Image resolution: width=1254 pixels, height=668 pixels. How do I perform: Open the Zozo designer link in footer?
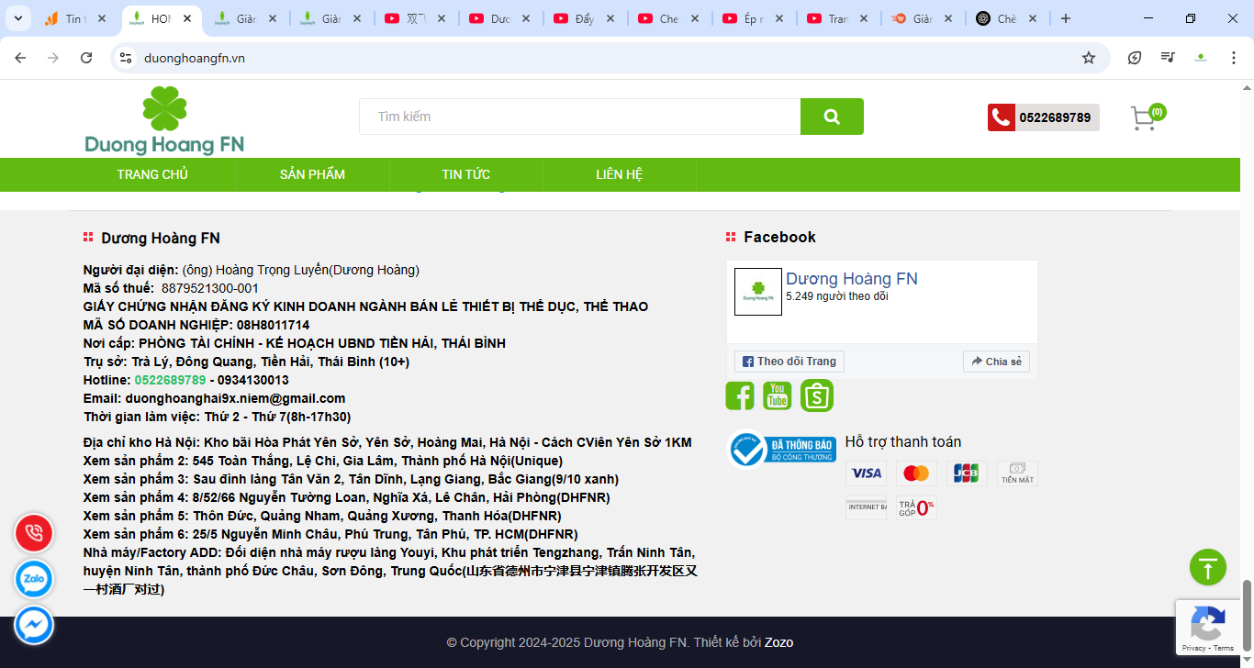click(778, 642)
